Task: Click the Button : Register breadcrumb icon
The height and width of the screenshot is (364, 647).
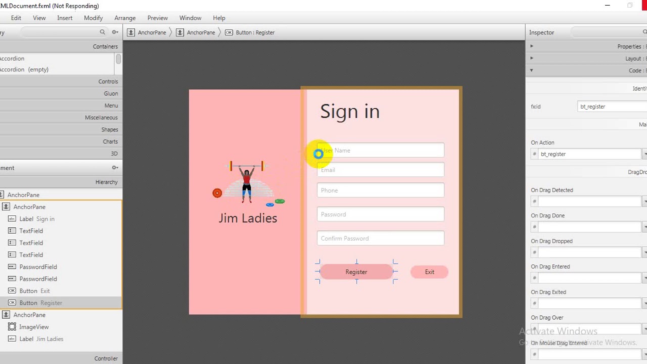Action: [x=229, y=32]
